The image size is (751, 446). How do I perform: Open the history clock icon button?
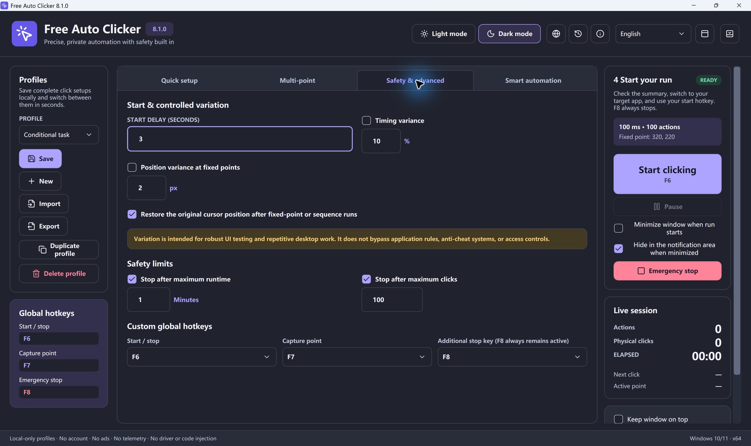point(578,34)
